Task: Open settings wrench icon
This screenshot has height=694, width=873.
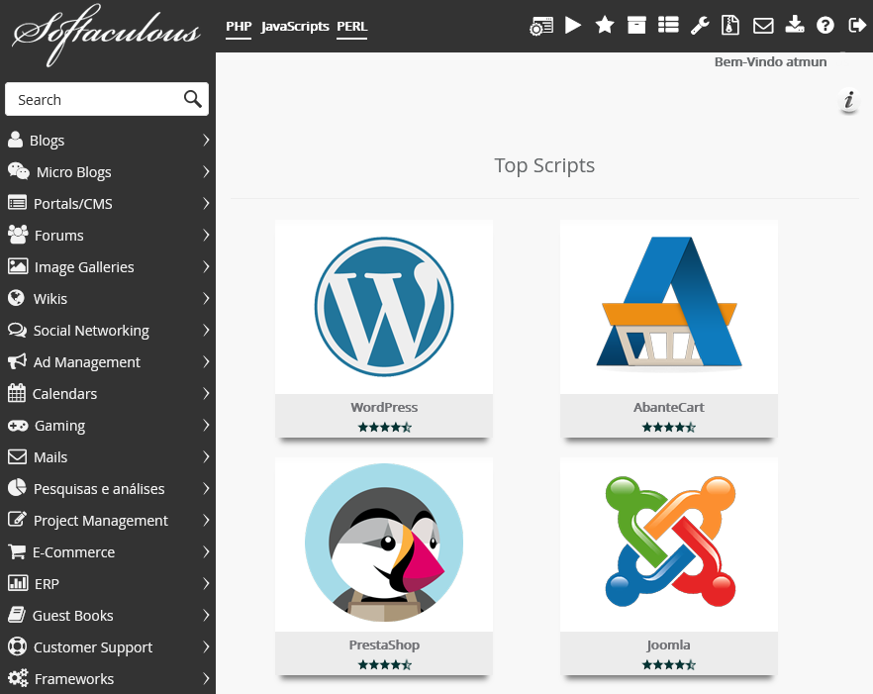Action: click(700, 26)
